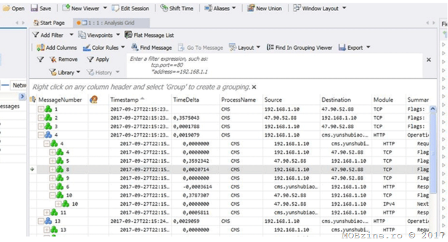The image size is (448, 242).
Task: Expand message row 9
Action: [52, 178]
